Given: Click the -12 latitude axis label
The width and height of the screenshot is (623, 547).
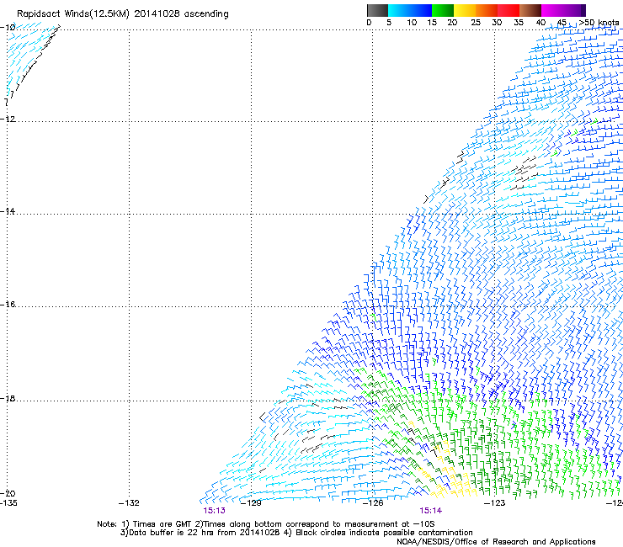Looking at the screenshot, I should point(8,119).
